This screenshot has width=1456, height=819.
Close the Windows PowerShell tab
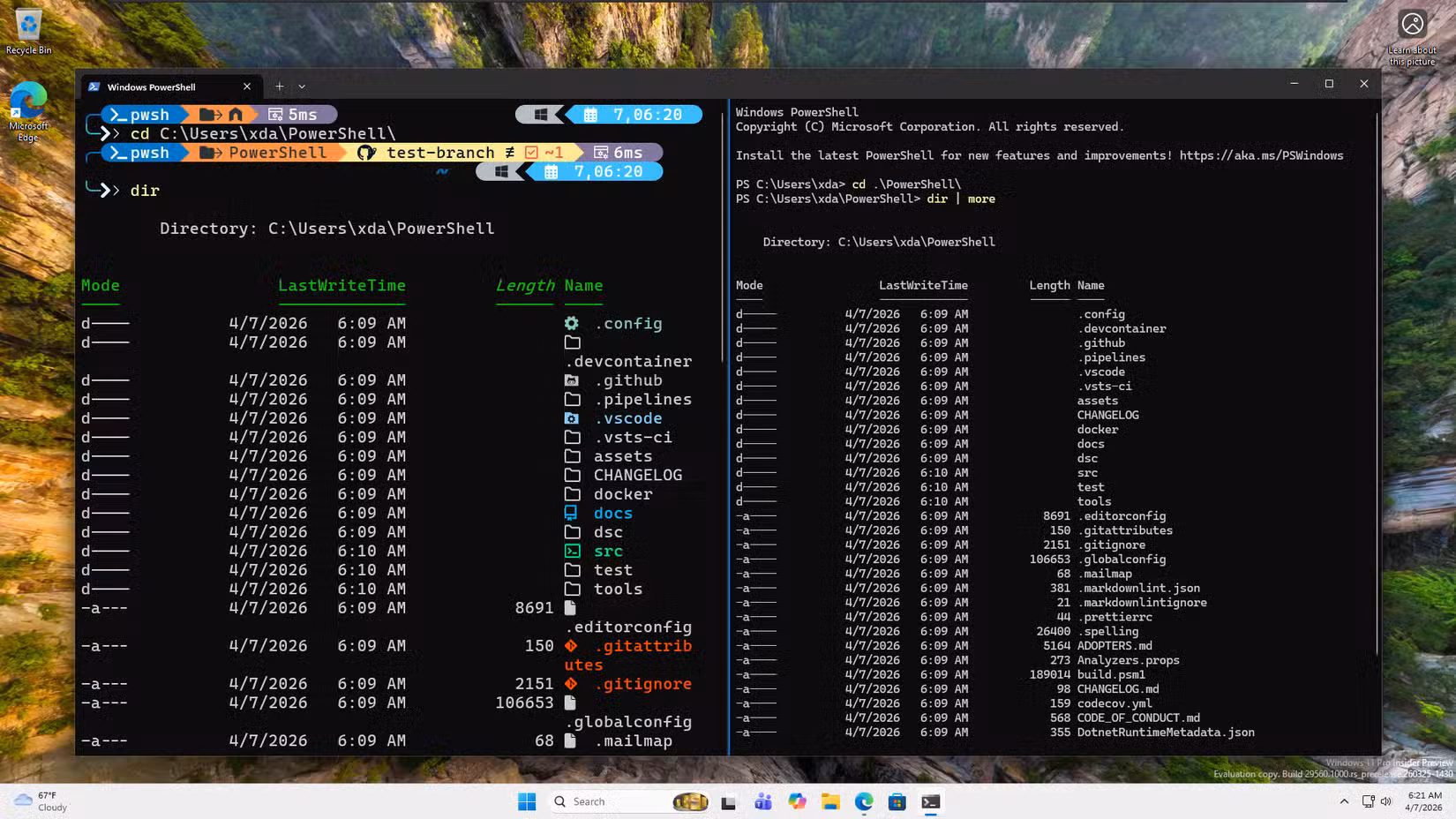tap(247, 86)
